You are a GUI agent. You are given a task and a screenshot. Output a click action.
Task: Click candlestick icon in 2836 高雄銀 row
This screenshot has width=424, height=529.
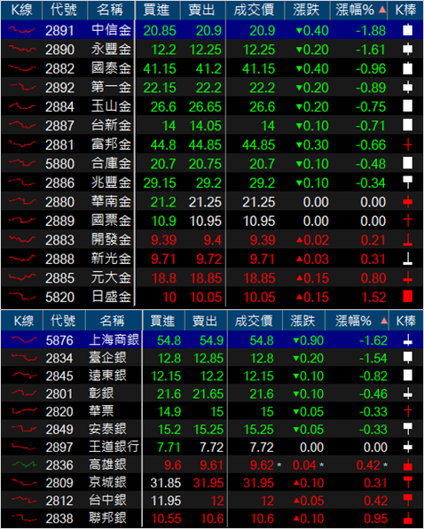pyautogui.click(x=407, y=465)
